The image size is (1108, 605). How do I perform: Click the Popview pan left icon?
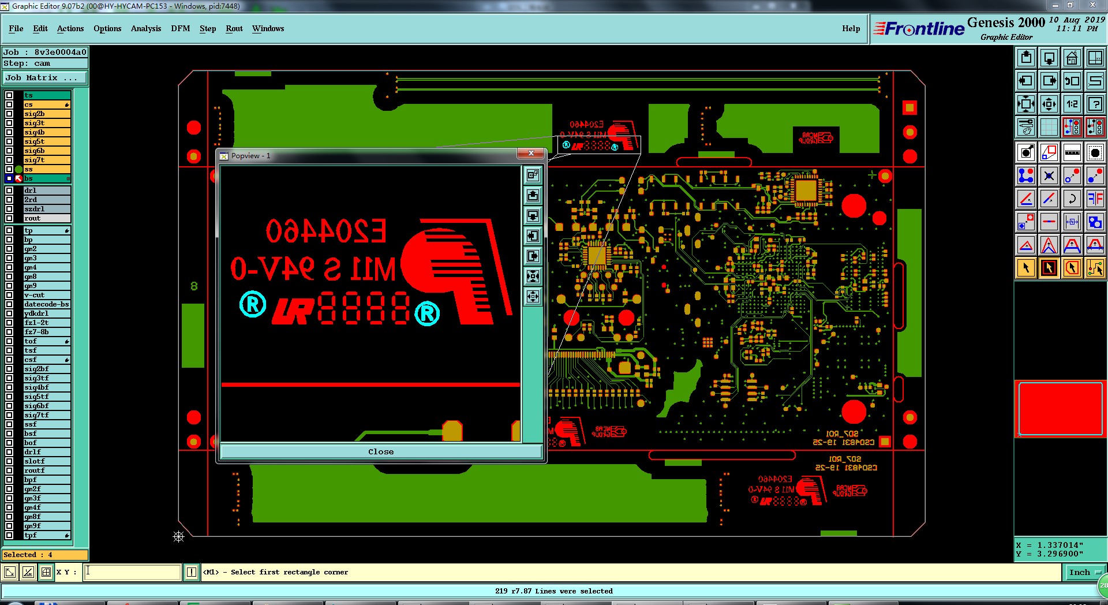coord(533,236)
